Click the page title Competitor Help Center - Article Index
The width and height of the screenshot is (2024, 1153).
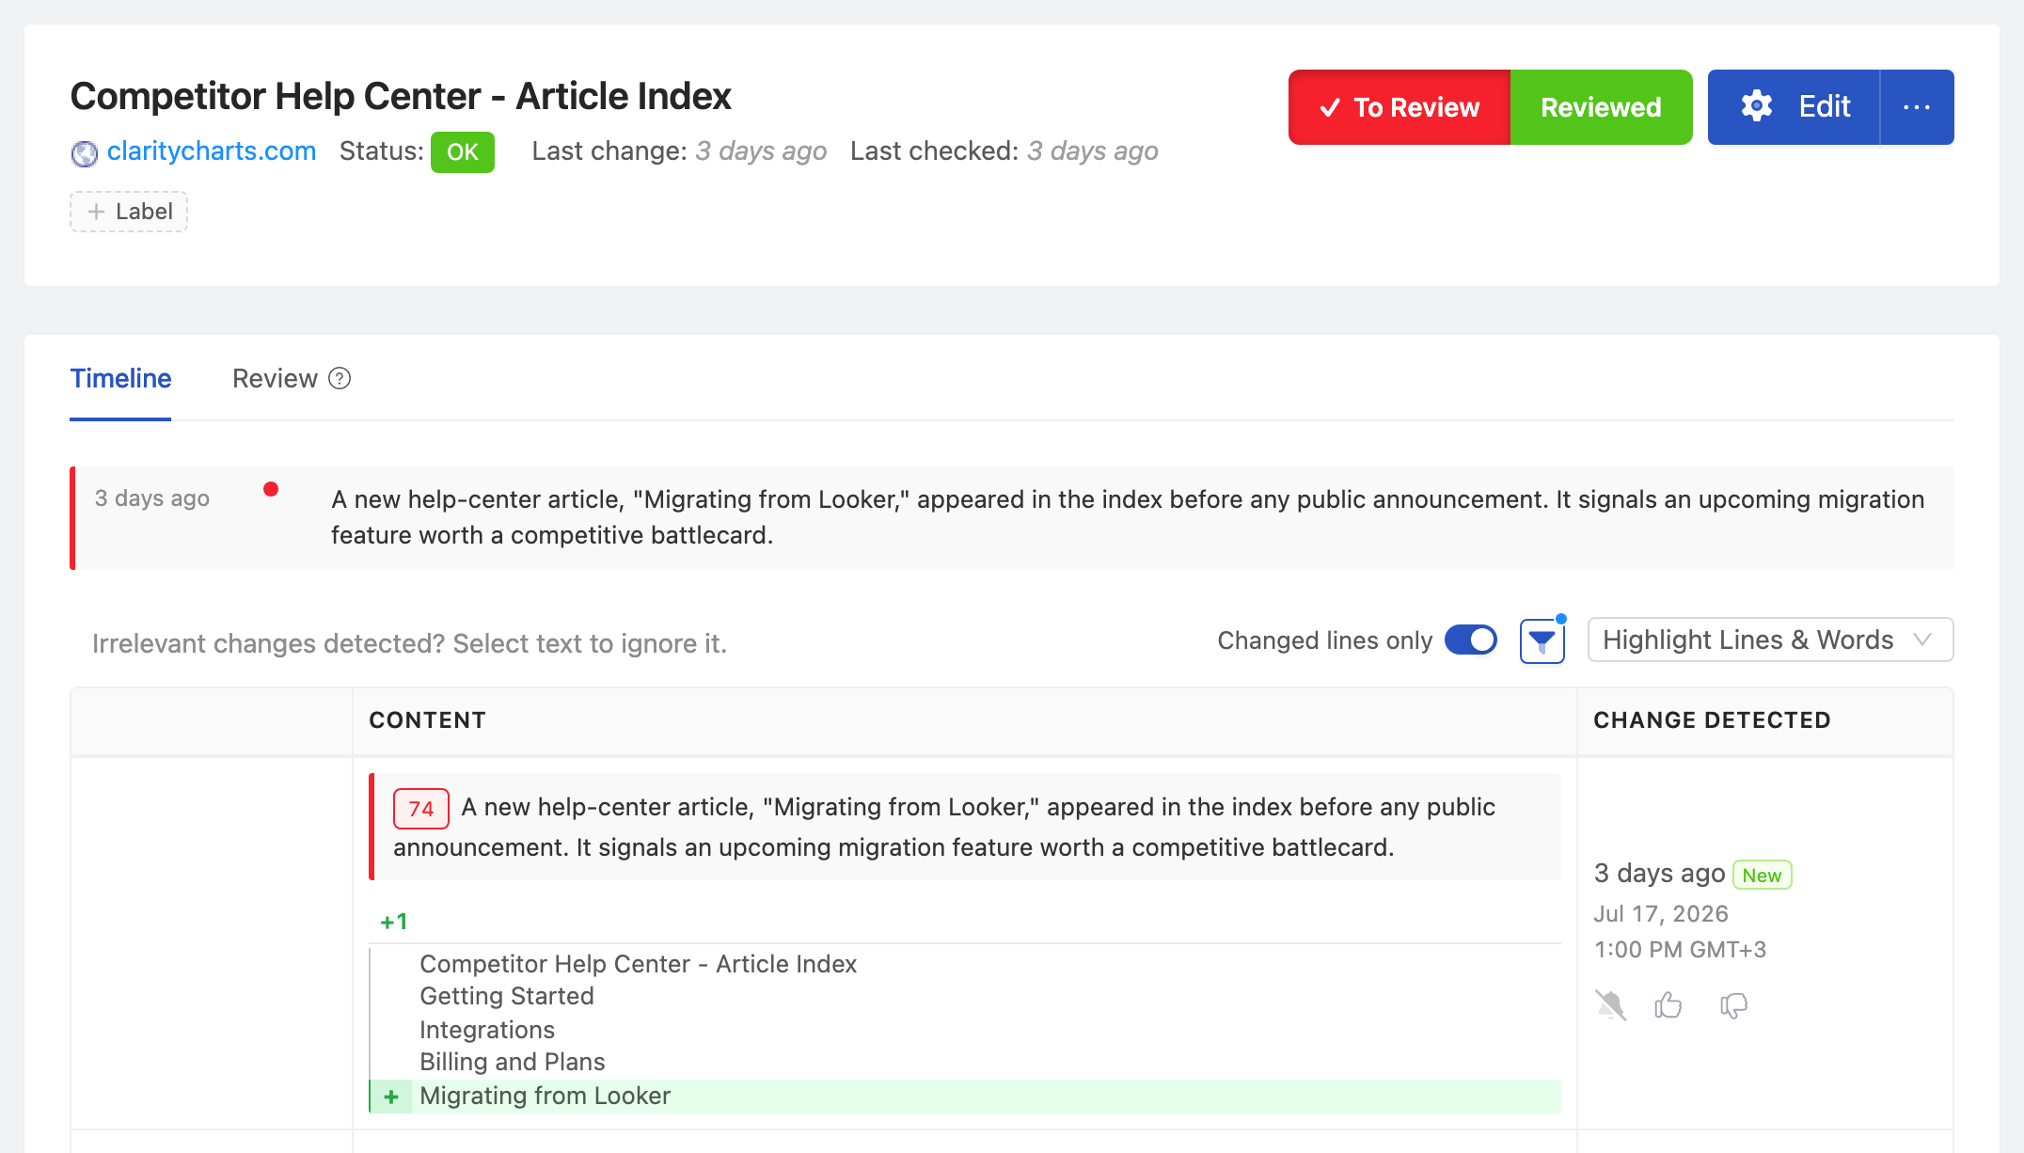401,96
